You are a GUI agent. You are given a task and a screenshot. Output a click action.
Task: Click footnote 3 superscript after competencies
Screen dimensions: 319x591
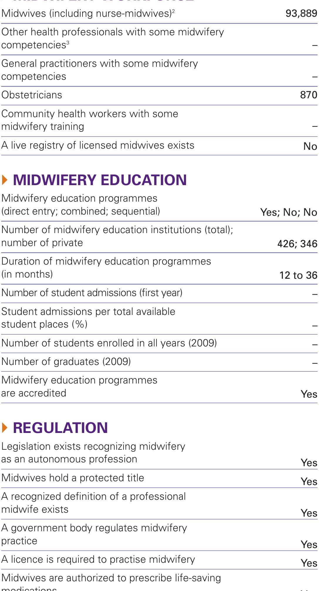(x=68, y=43)
